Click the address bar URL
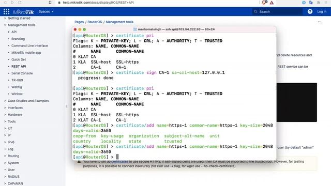The width and height of the screenshot is (331, 186). tap(98, 3)
